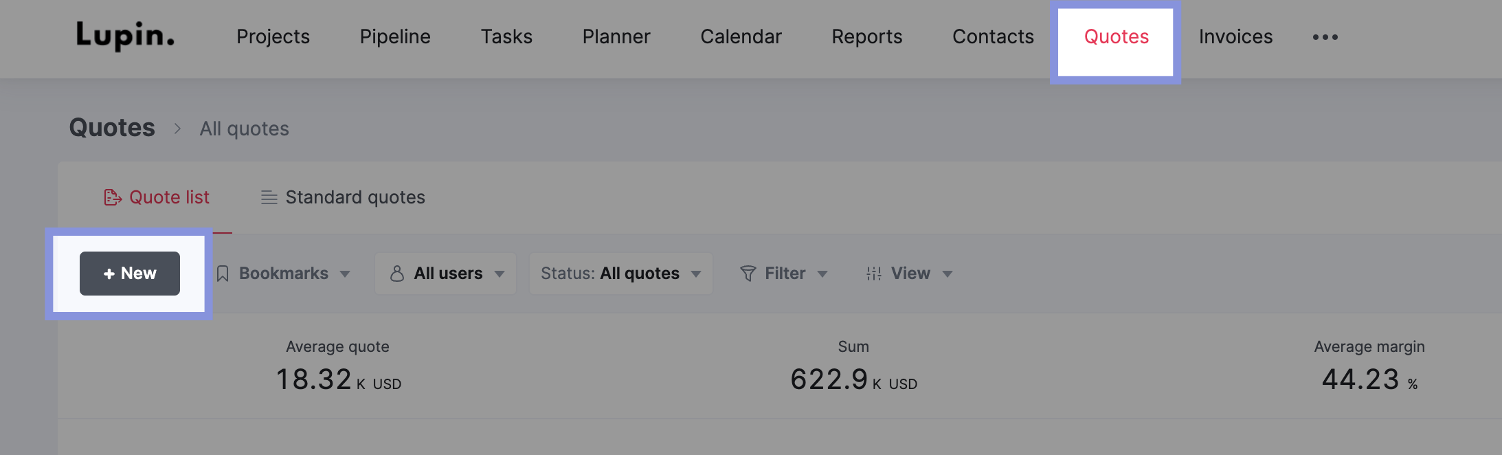Click the bookmark icon
This screenshot has height=455, width=1502.
pos(223,274)
